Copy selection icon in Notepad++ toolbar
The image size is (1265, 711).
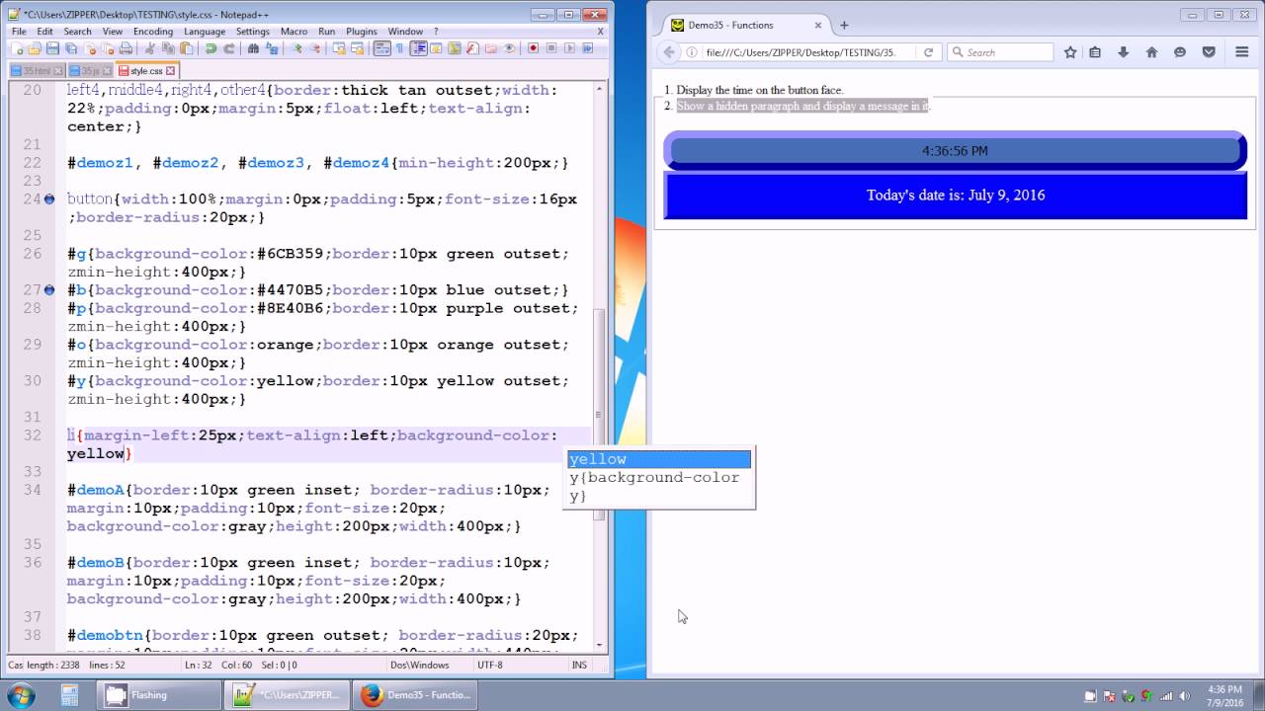[x=168, y=48]
